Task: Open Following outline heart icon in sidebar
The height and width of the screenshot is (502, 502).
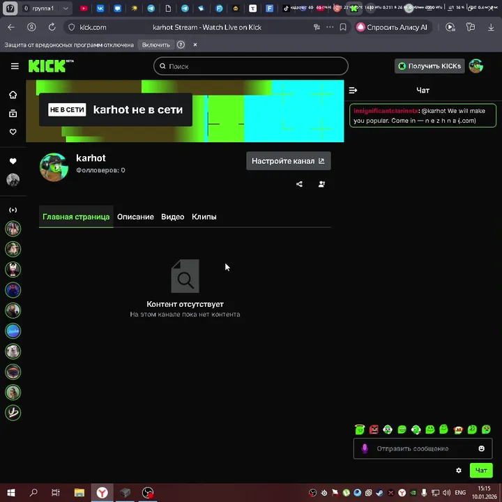Action: [13, 132]
